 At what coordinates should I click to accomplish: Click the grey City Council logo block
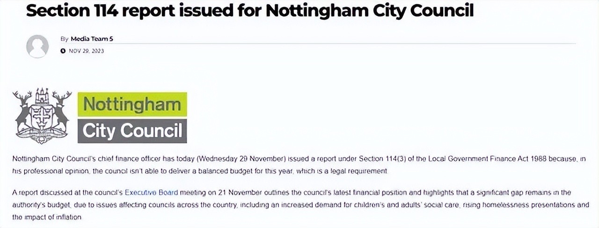coord(132,131)
